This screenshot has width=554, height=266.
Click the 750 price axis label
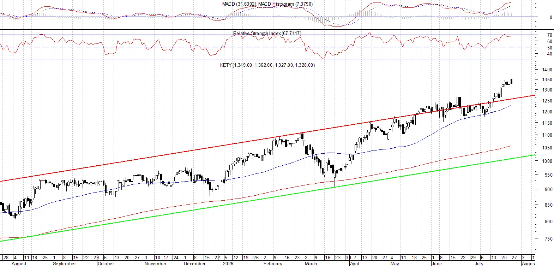click(548, 239)
